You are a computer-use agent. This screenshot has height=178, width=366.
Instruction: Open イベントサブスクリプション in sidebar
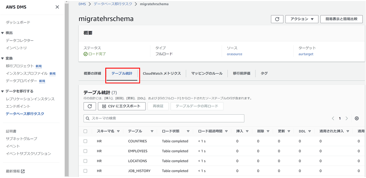(x=28, y=153)
